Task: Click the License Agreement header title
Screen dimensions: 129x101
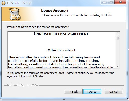Action: click(x=55, y=11)
